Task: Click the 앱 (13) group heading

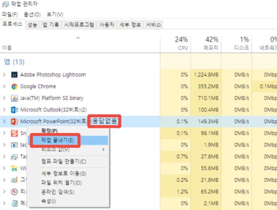Action: (14, 62)
